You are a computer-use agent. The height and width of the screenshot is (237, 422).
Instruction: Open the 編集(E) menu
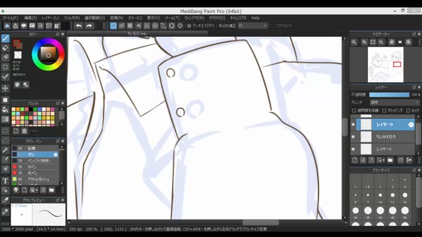(x=31, y=18)
